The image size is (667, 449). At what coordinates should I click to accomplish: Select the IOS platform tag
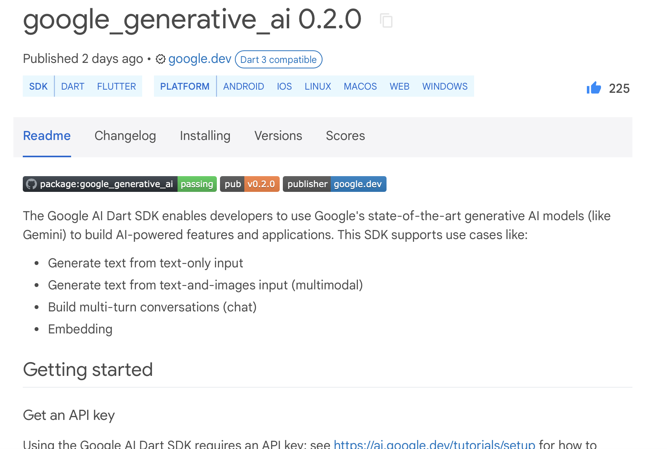coord(284,86)
